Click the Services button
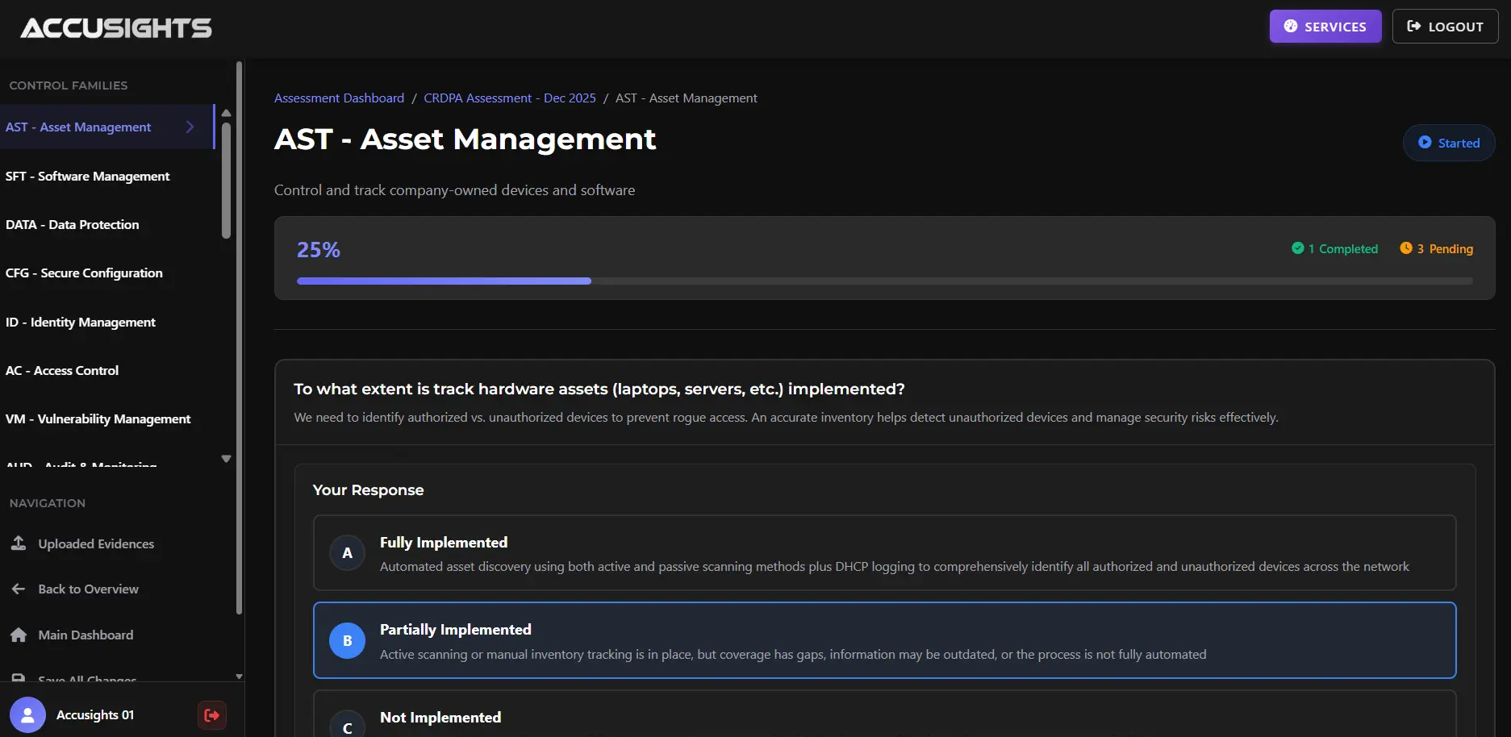The width and height of the screenshot is (1511, 737). [x=1325, y=27]
